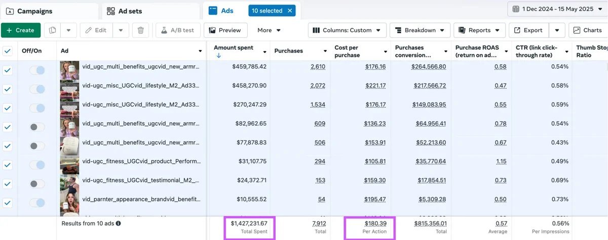Image resolution: width=608 pixels, height=240 pixels.
Task: Open the date range picker 1 Dec 2024 - 15 May 2025
Action: (558, 9)
